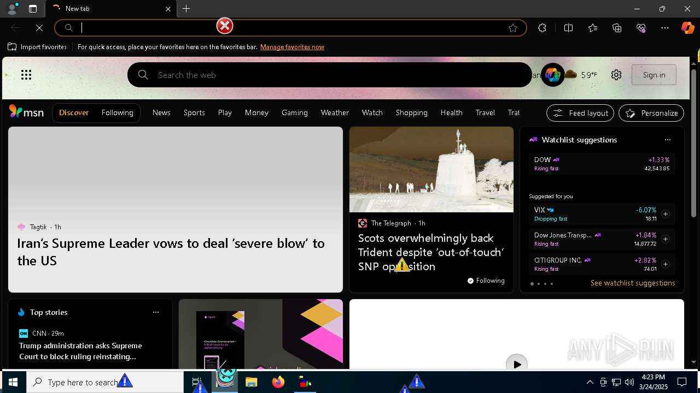Launch the Copilot sidebar icon
This screenshot has height=393, width=700.
pos(687,28)
